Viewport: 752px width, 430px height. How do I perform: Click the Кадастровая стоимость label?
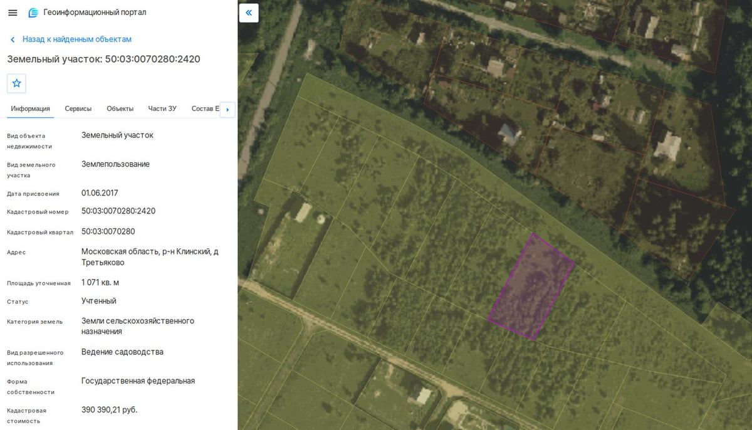26,416
